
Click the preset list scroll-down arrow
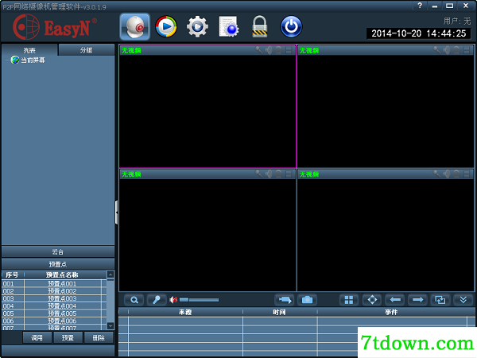(111, 325)
